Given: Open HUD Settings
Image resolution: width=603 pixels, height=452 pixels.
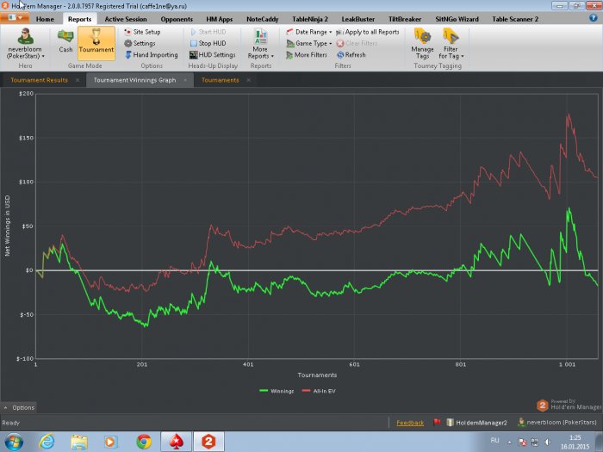Looking at the screenshot, I should (211, 54).
